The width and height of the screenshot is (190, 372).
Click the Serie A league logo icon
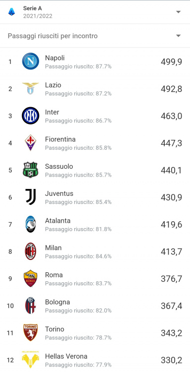coord(11,11)
